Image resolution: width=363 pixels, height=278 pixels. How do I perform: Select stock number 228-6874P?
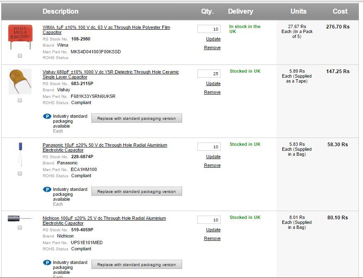click(82, 157)
